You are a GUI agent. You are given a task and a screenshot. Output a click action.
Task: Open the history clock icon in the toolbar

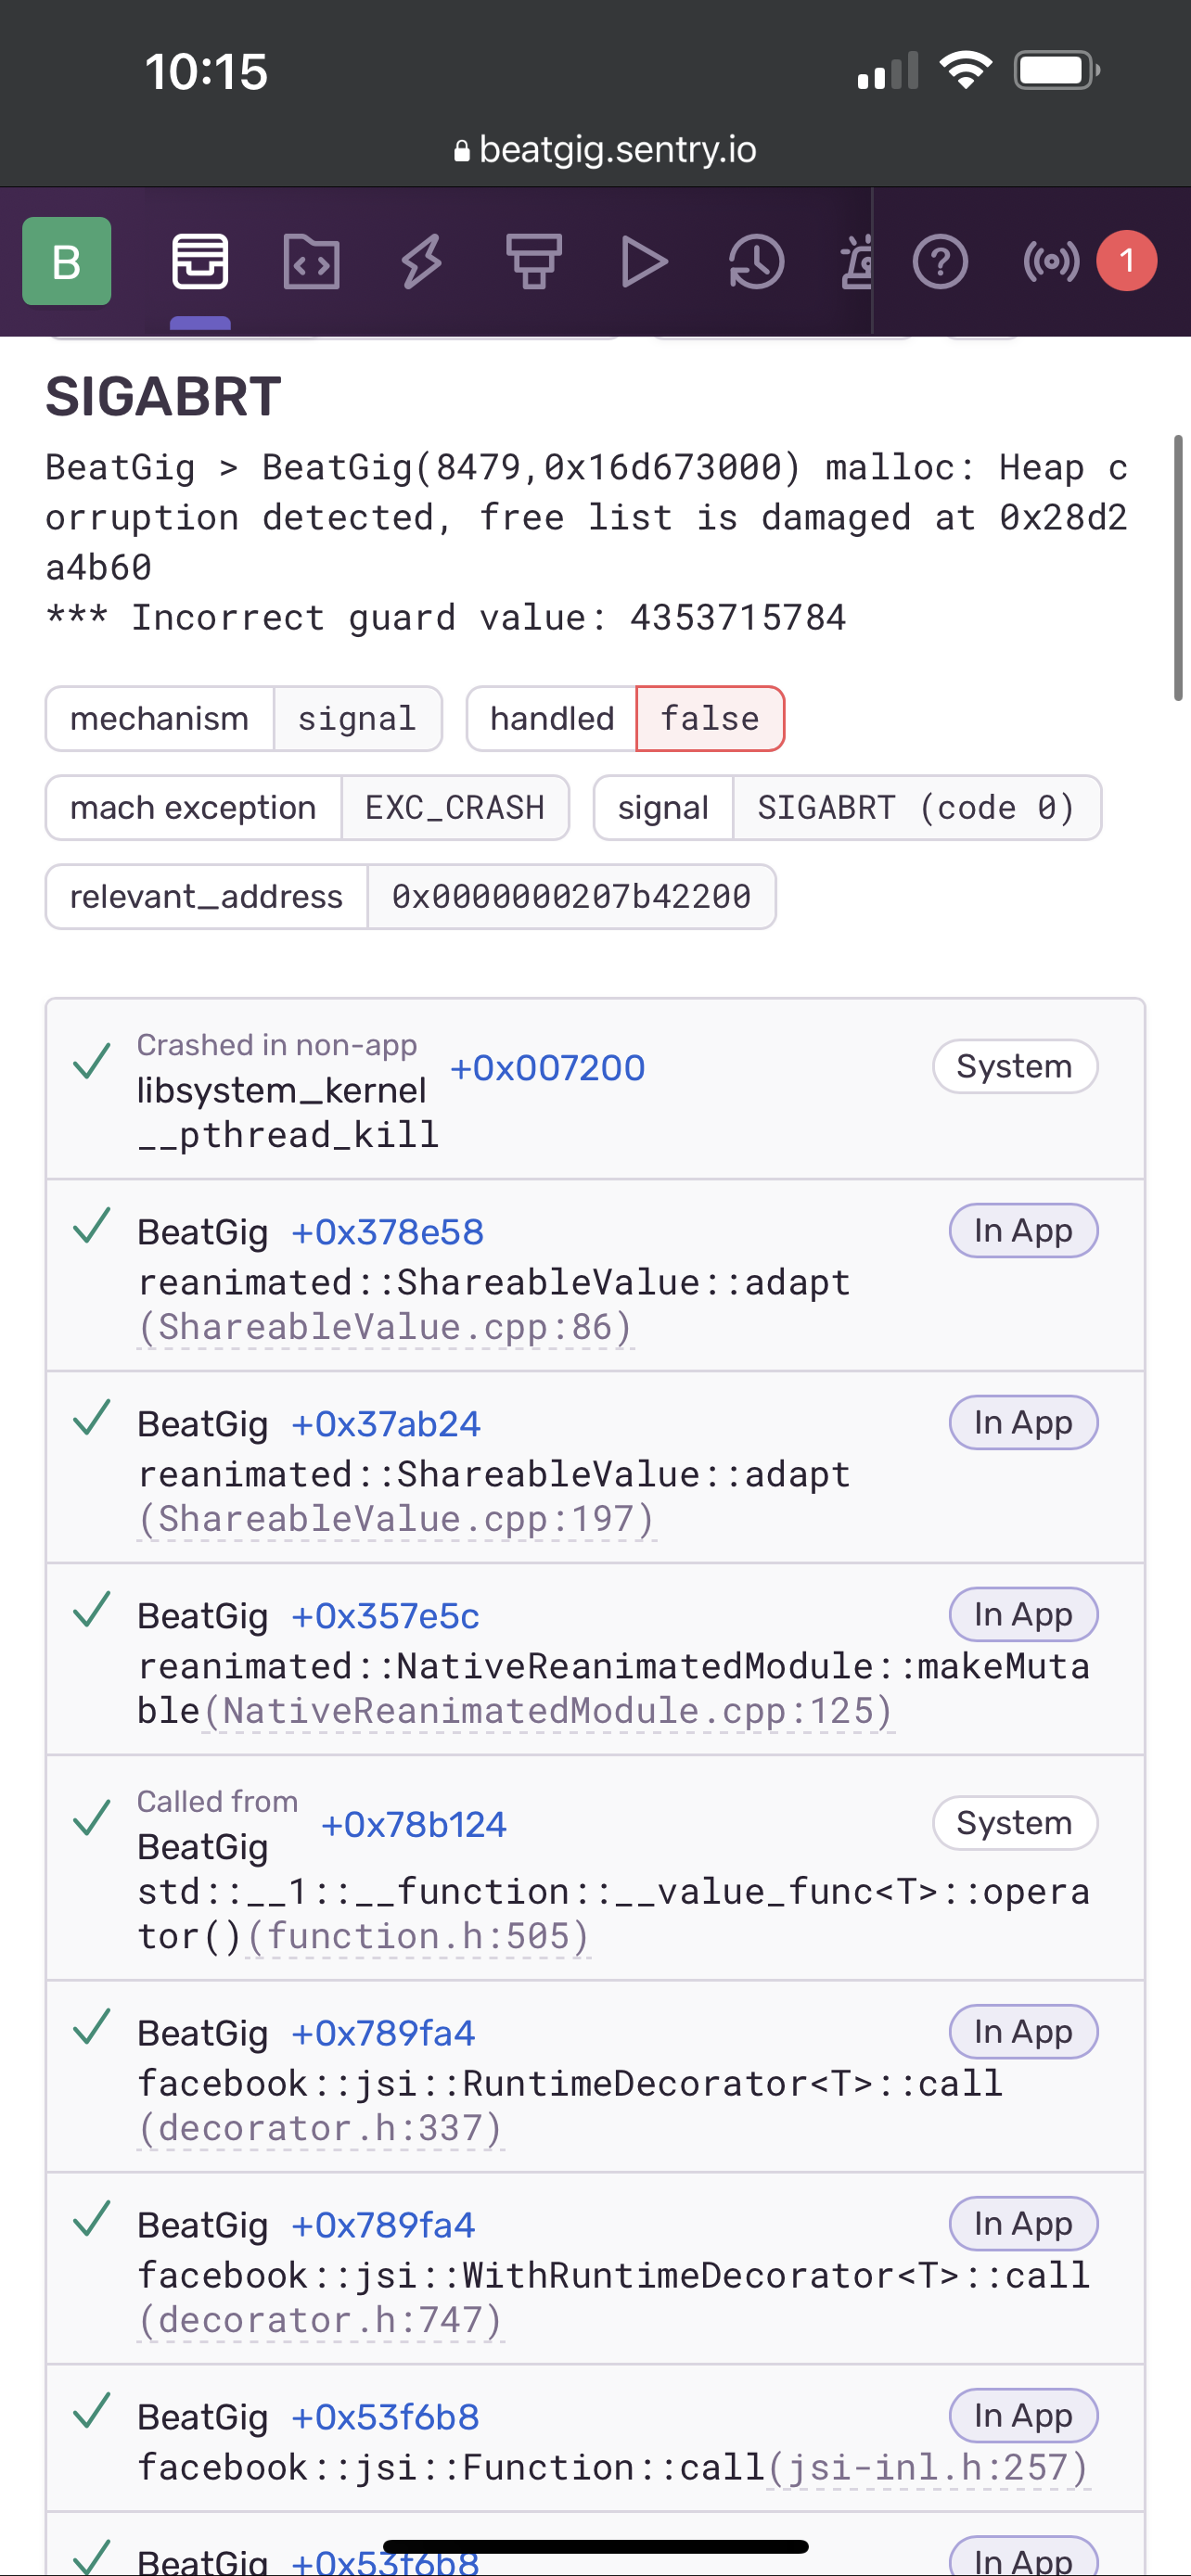click(756, 261)
